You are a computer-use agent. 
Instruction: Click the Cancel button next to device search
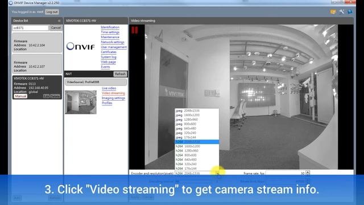click(x=56, y=28)
